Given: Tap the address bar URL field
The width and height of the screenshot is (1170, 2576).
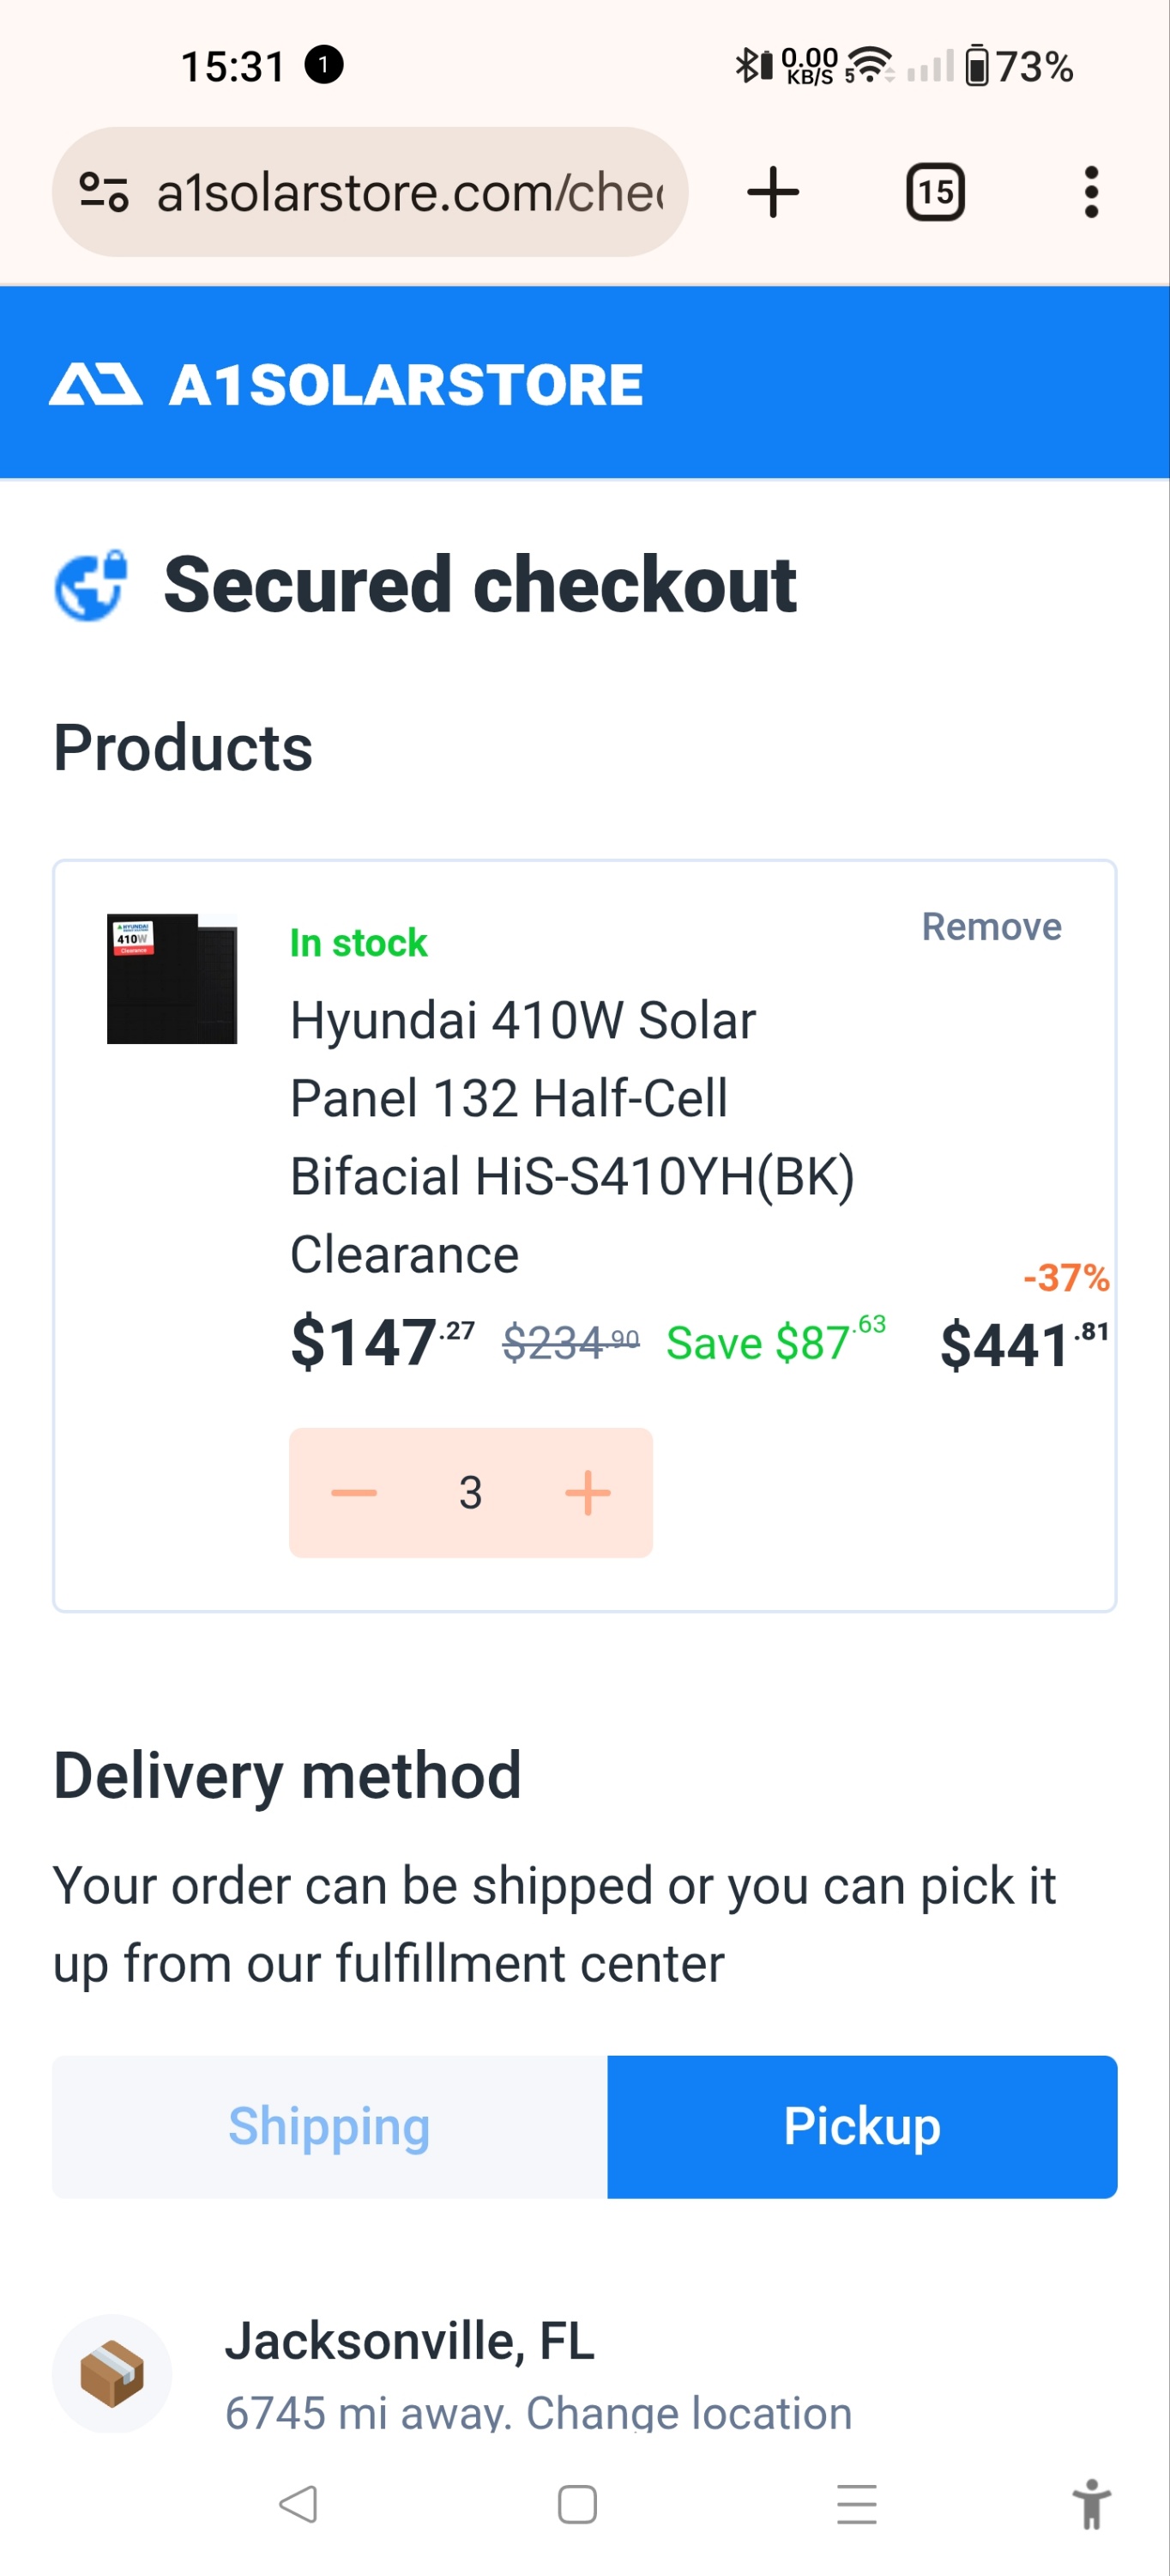Looking at the screenshot, I should 410,192.
